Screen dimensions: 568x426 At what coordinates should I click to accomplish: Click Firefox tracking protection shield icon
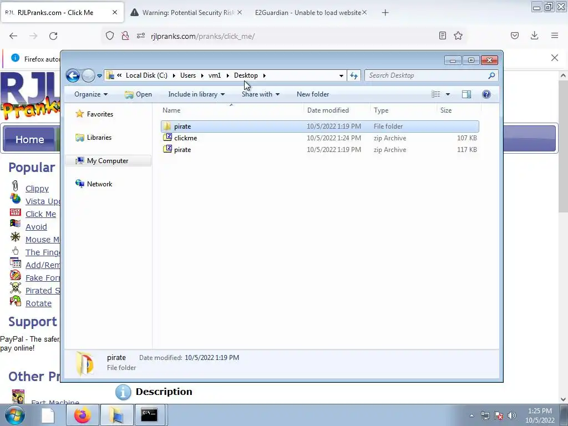pyautogui.click(x=110, y=36)
